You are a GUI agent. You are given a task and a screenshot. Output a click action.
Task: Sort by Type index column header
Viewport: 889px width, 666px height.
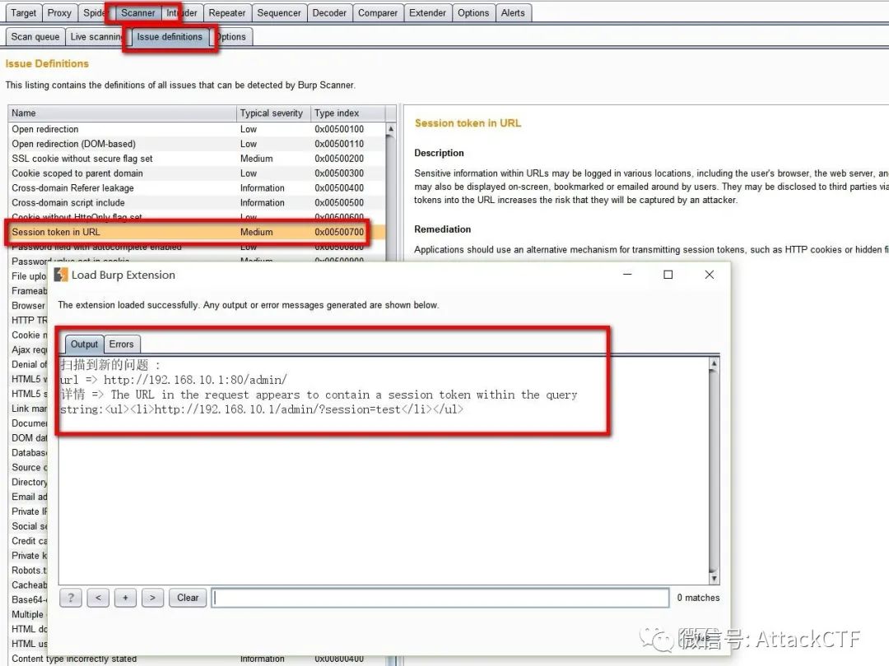click(x=347, y=113)
